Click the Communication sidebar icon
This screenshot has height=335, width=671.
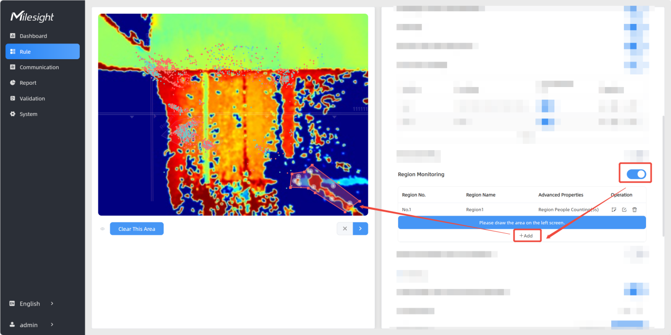point(13,67)
